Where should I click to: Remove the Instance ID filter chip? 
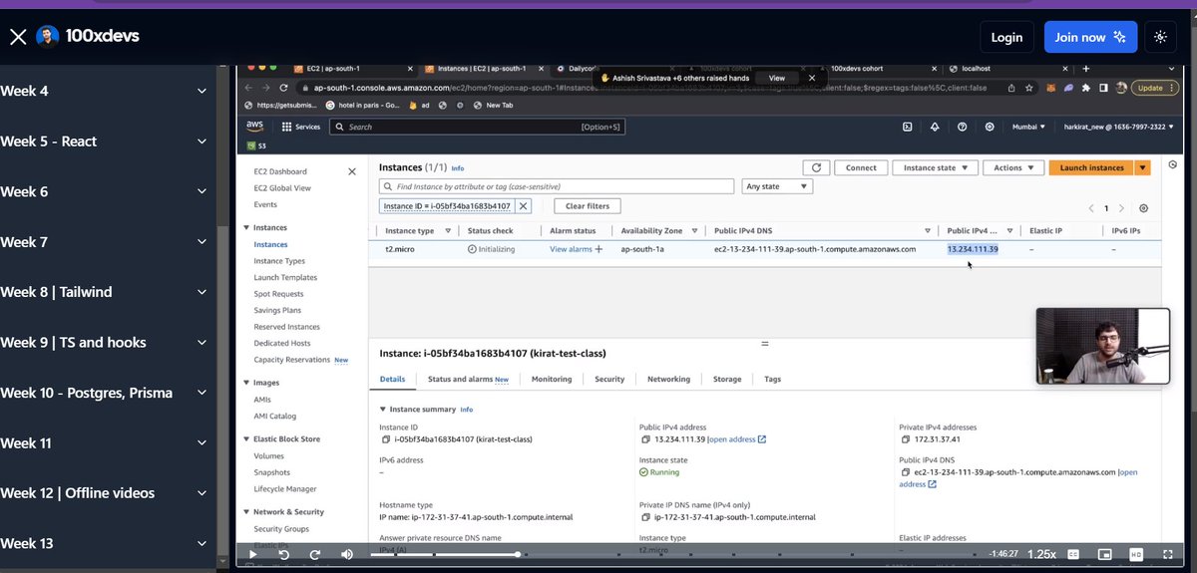[523, 206]
